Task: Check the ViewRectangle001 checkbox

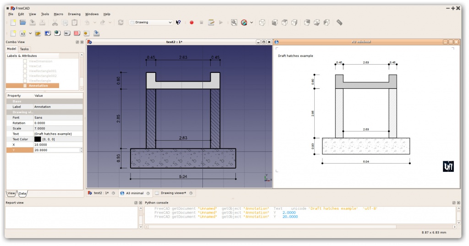Action: pyautogui.click(x=25, y=71)
